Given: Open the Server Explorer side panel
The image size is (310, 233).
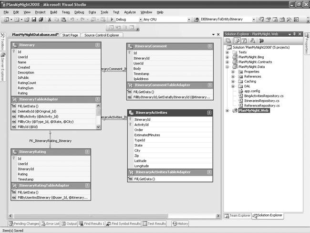Looking at the screenshot, I should click(2, 67).
